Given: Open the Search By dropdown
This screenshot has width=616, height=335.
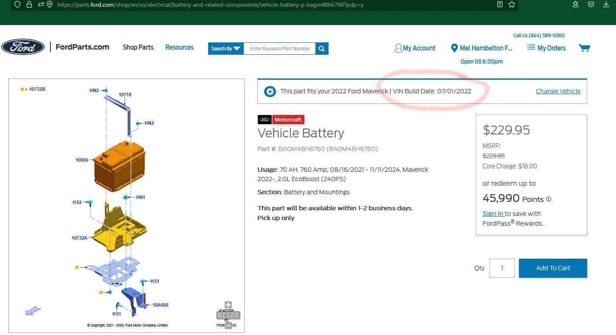Looking at the screenshot, I should 226,49.
